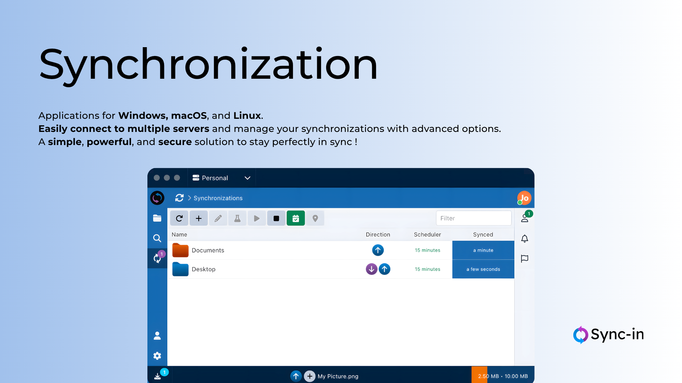The height and width of the screenshot is (383, 682).
Task: Open sync section in sidebar with badge
Action: pyautogui.click(x=157, y=258)
